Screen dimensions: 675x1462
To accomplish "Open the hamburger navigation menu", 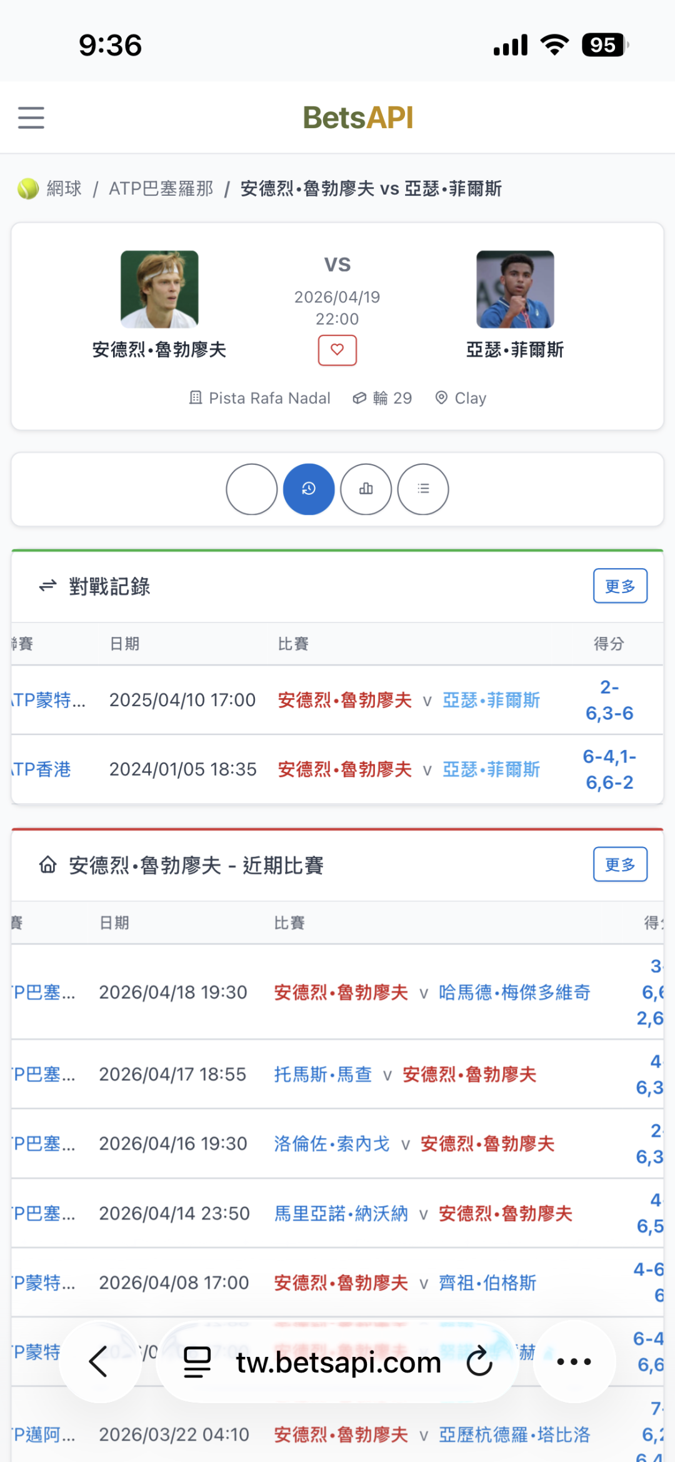I will tap(31, 118).
